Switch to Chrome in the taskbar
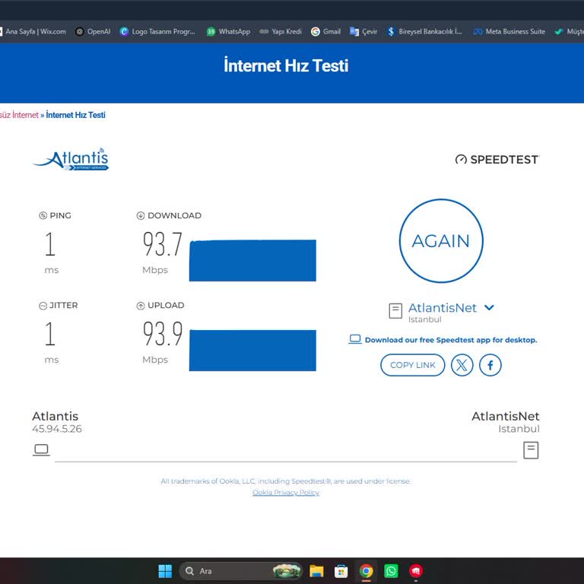The width and height of the screenshot is (584, 584). (x=366, y=571)
